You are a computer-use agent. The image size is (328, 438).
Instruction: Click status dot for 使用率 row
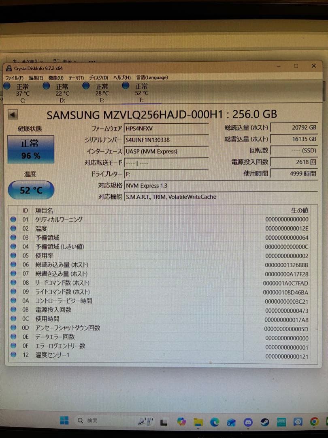pyautogui.click(x=13, y=255)
